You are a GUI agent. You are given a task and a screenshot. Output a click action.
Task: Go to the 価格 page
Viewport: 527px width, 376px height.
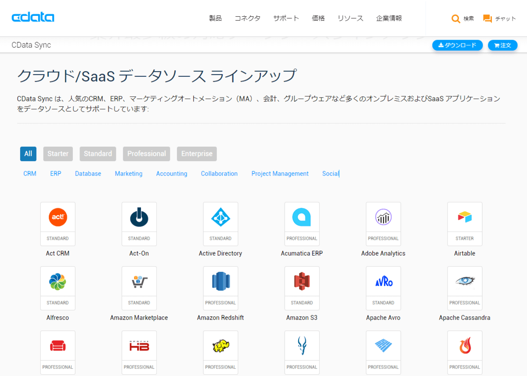click(x=318, y=18)
